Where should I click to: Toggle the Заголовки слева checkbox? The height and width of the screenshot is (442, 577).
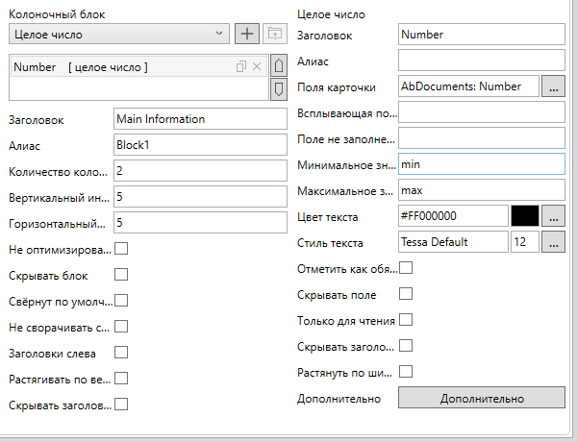pos(120,353)
